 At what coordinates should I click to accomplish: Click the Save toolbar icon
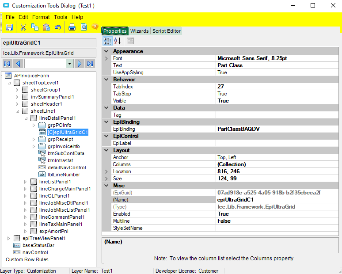pyautogui.click(x=9, y=27)
